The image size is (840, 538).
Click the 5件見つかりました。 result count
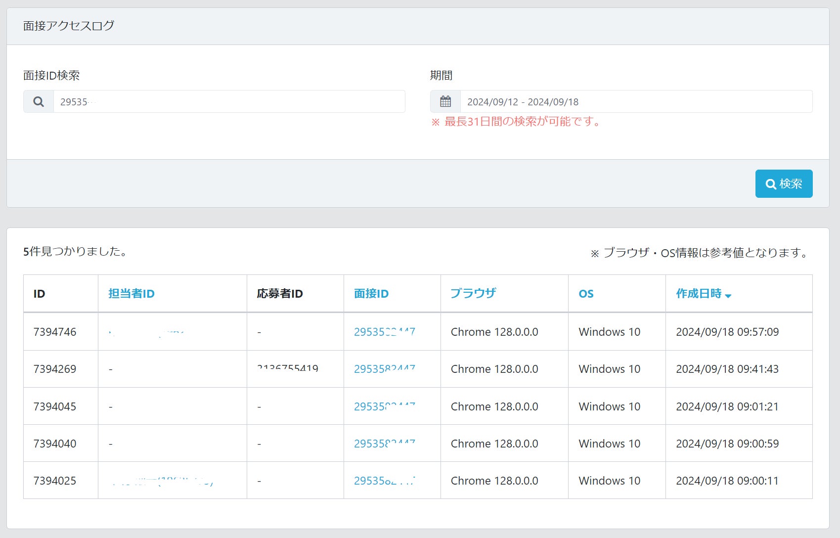76,252
